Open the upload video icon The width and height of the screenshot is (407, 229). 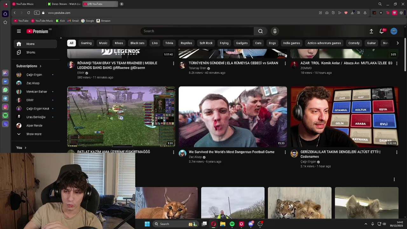point(371,31)
